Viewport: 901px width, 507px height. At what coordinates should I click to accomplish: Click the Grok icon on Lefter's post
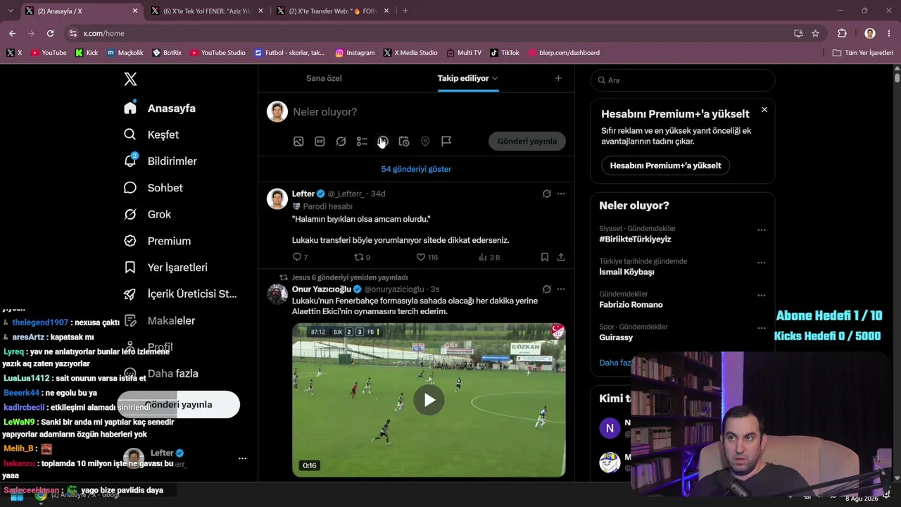[x=547, y=194]
